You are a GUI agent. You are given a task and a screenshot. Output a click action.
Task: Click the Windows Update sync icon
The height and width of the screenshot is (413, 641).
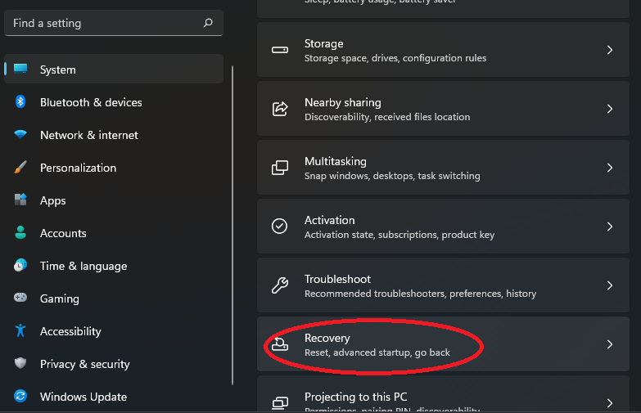click(20, 396)
